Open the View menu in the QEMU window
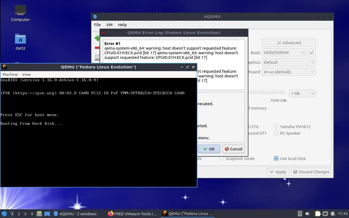 tap(26, 74)
